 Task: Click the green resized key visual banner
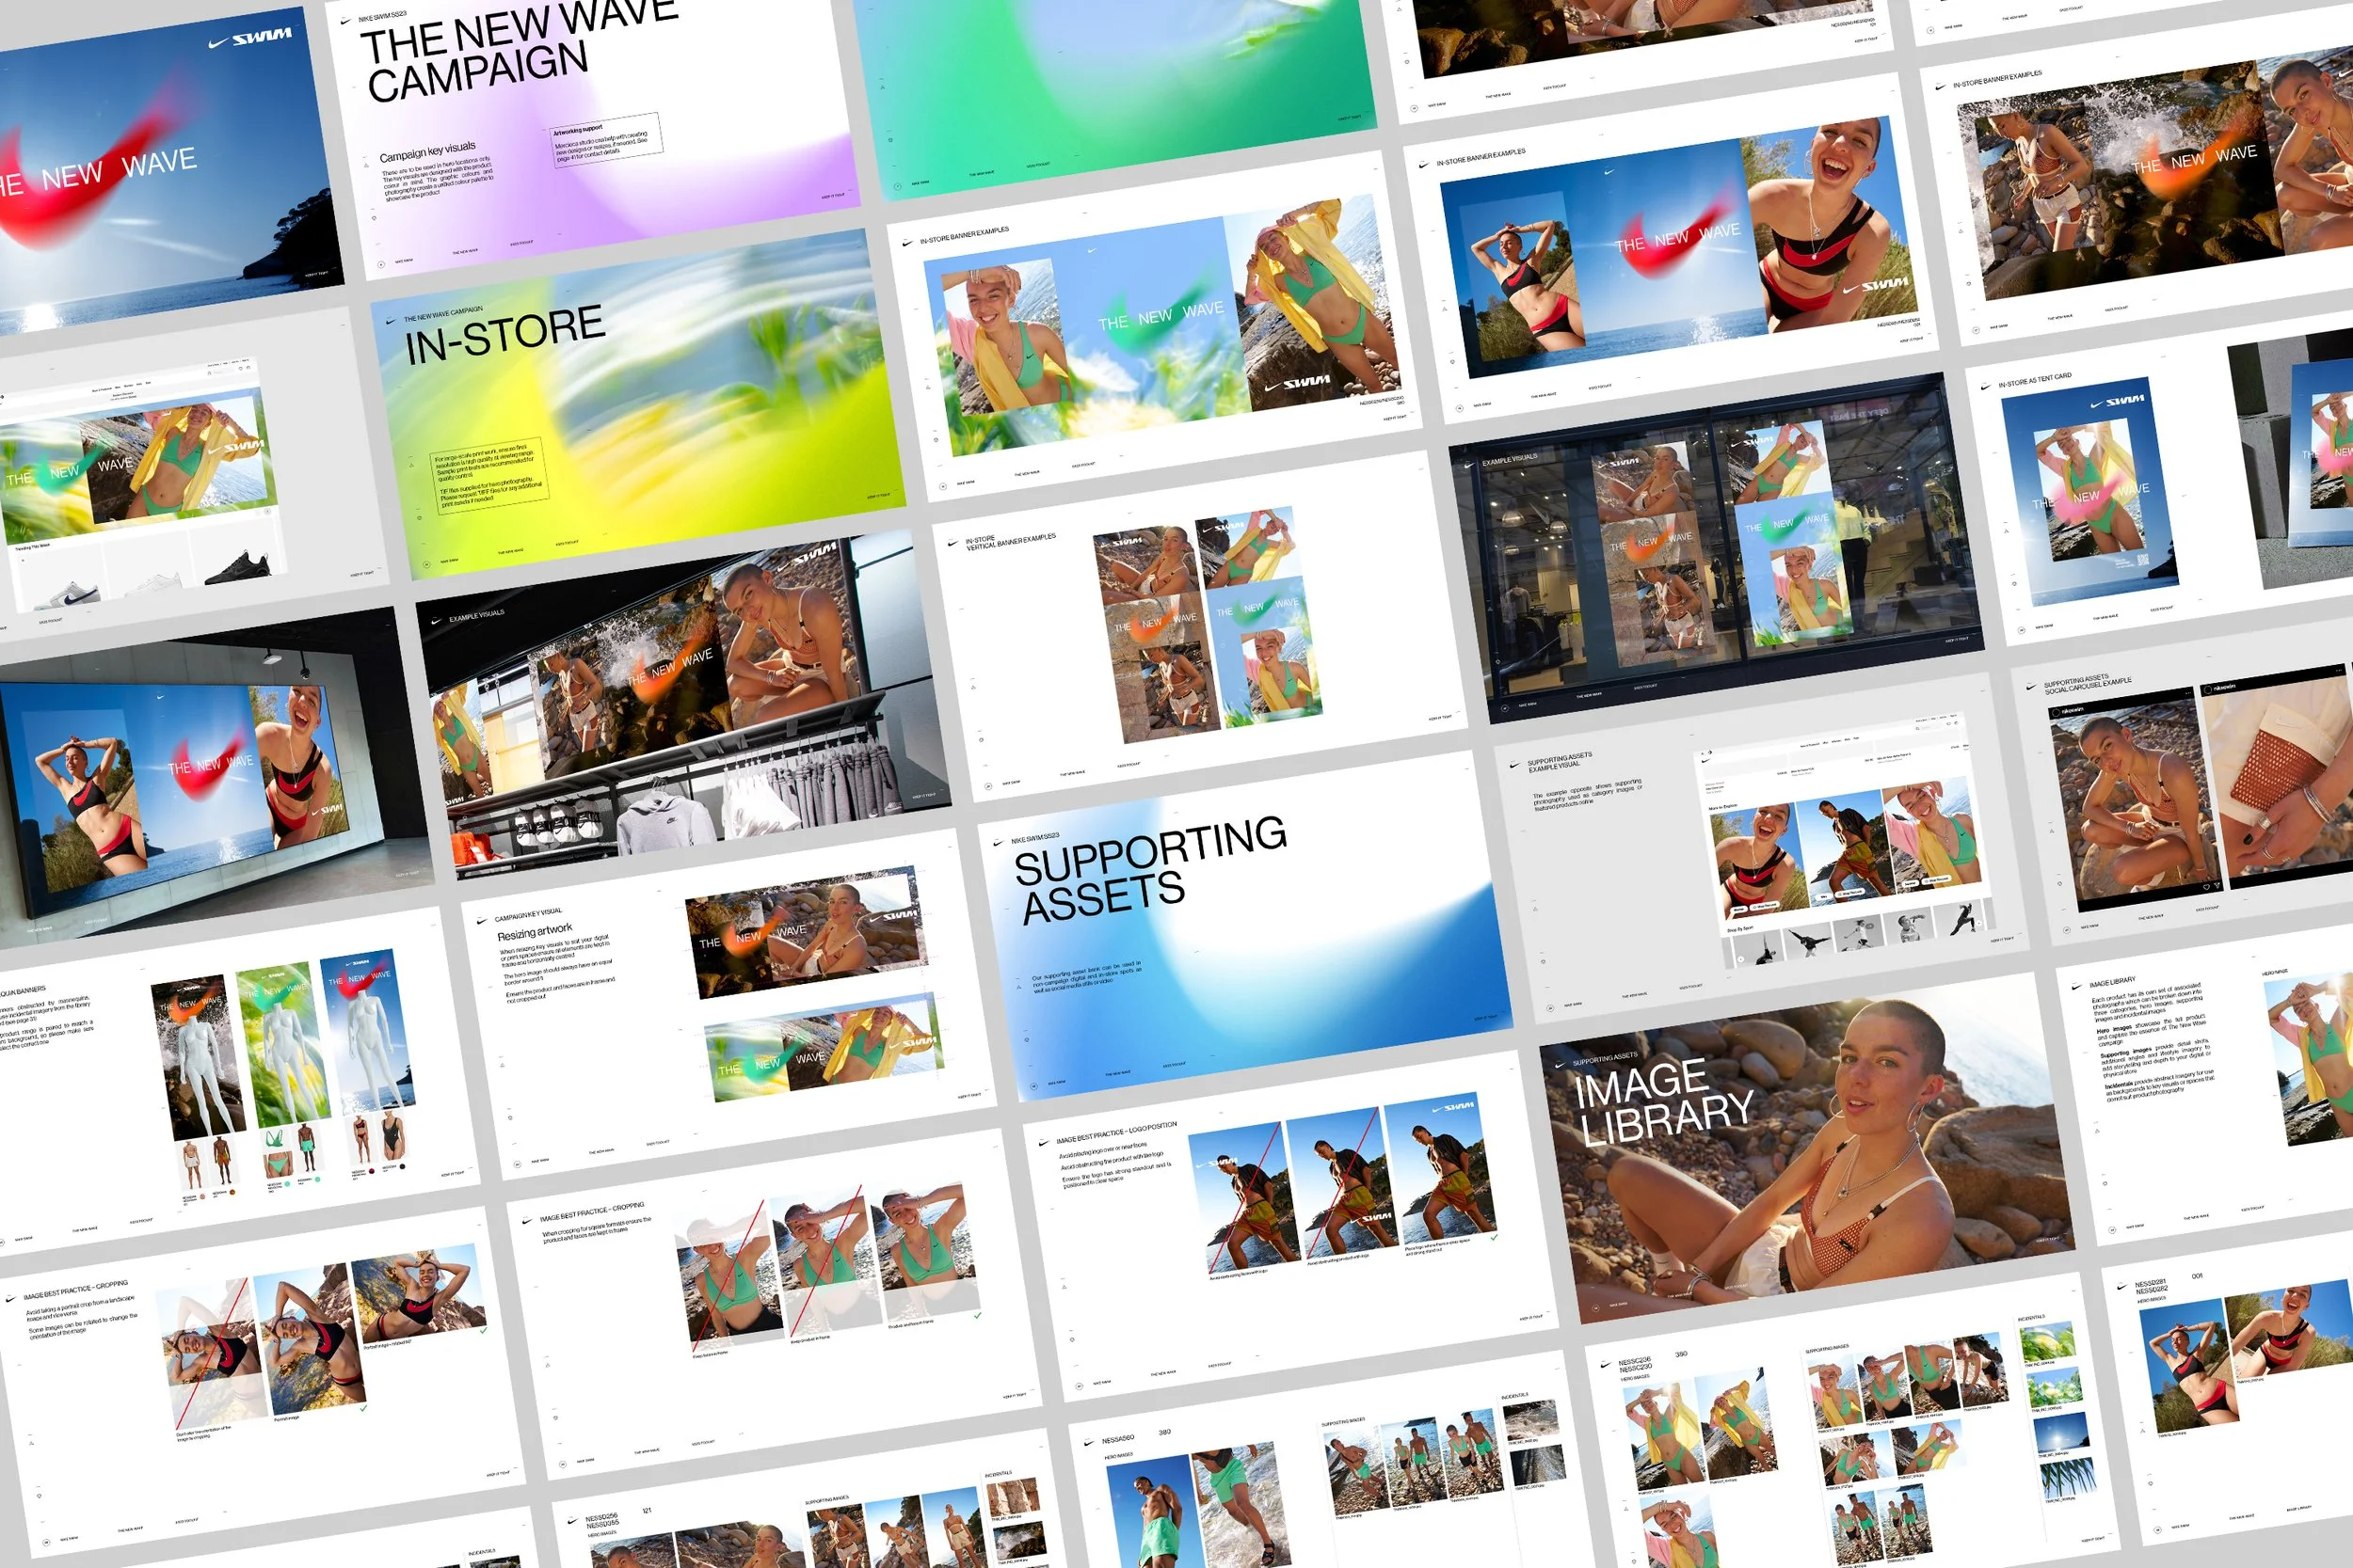click(x=825, y=1049)
